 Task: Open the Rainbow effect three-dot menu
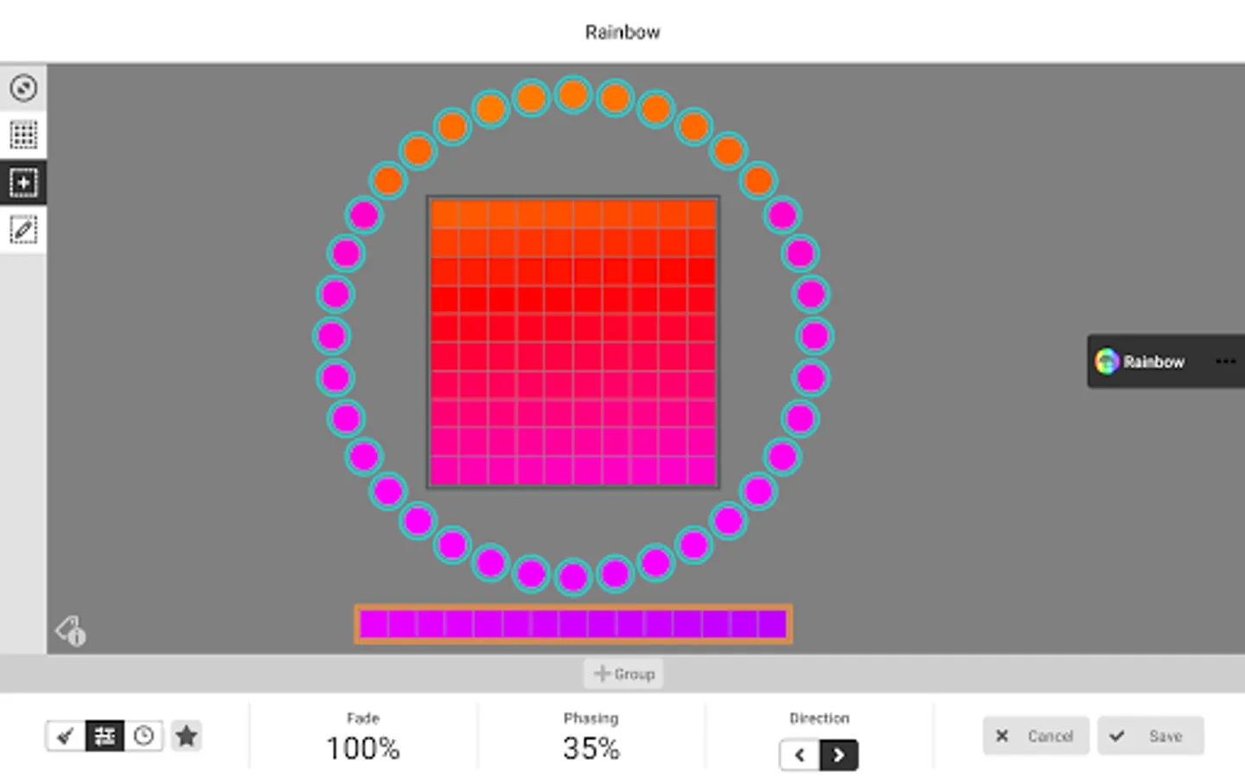(x=1225, y=361)
